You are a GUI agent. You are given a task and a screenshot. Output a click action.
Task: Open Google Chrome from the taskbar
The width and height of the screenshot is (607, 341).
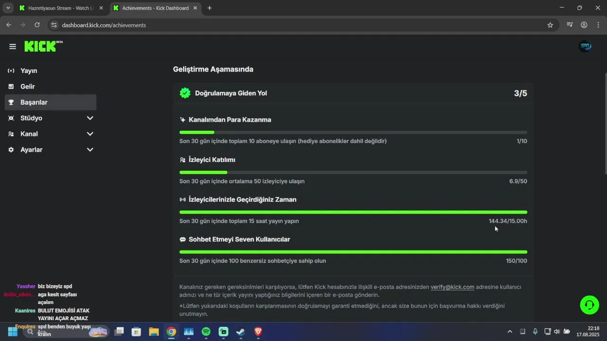[171, 332]
